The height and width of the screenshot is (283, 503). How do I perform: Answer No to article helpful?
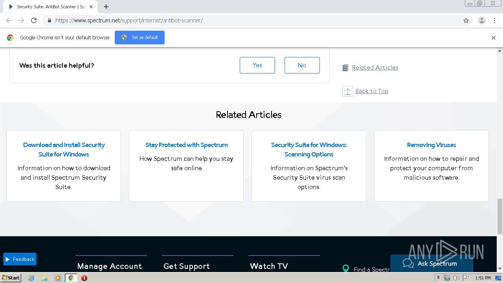click(x=302, y=65)
